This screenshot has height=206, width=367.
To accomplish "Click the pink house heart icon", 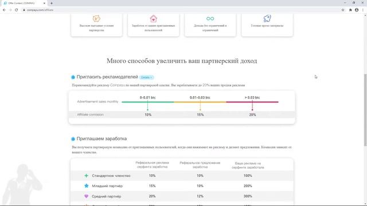I will click(153, 18).
